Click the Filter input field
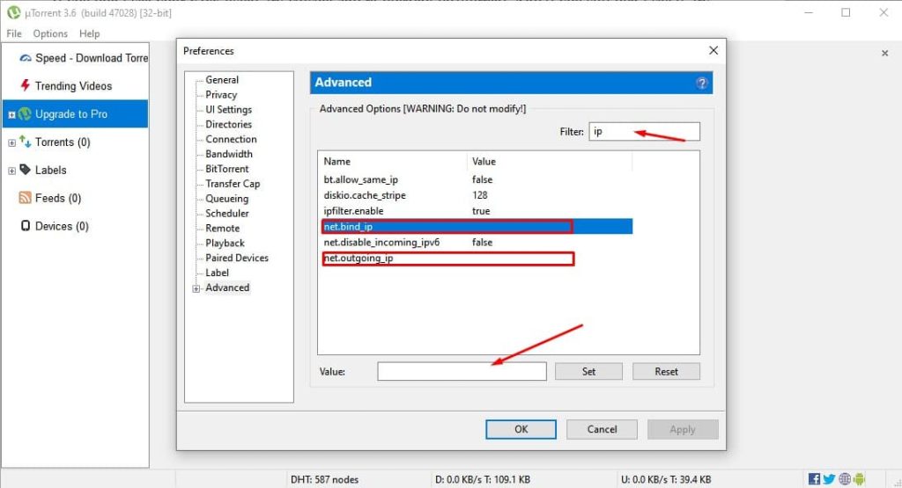Image resolution: width=902 pixels, height=488 pixels. click(x=644, y=132)
